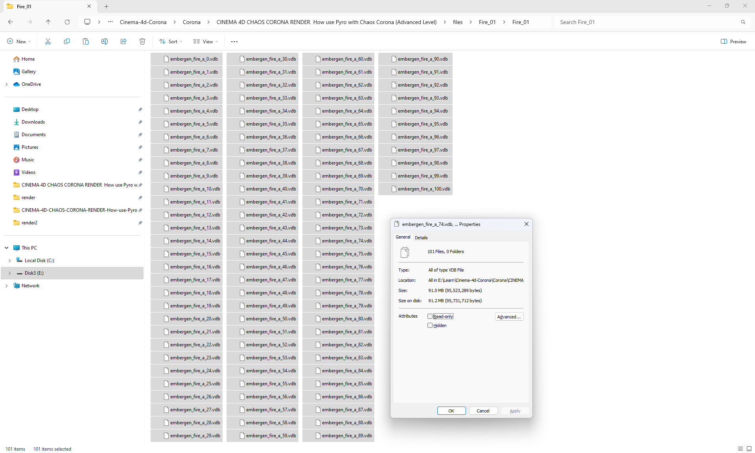Click the Cut scissors icon
Screen dimensions: 755x453
(48, 41)
